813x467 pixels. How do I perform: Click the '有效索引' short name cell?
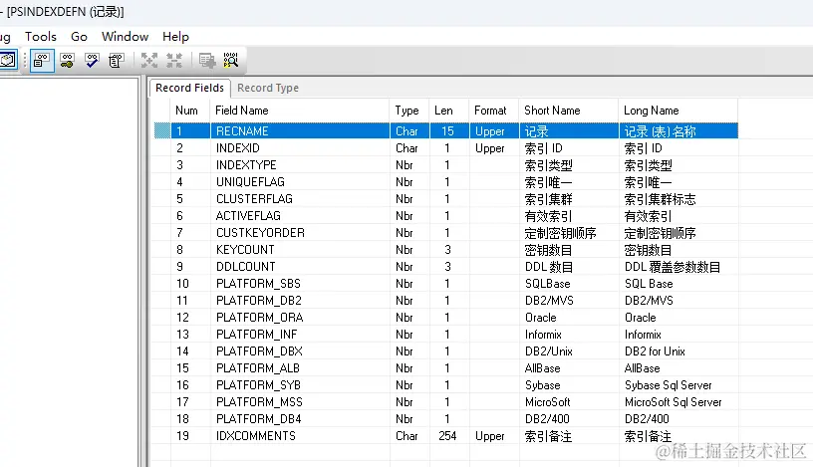(548, 216)
